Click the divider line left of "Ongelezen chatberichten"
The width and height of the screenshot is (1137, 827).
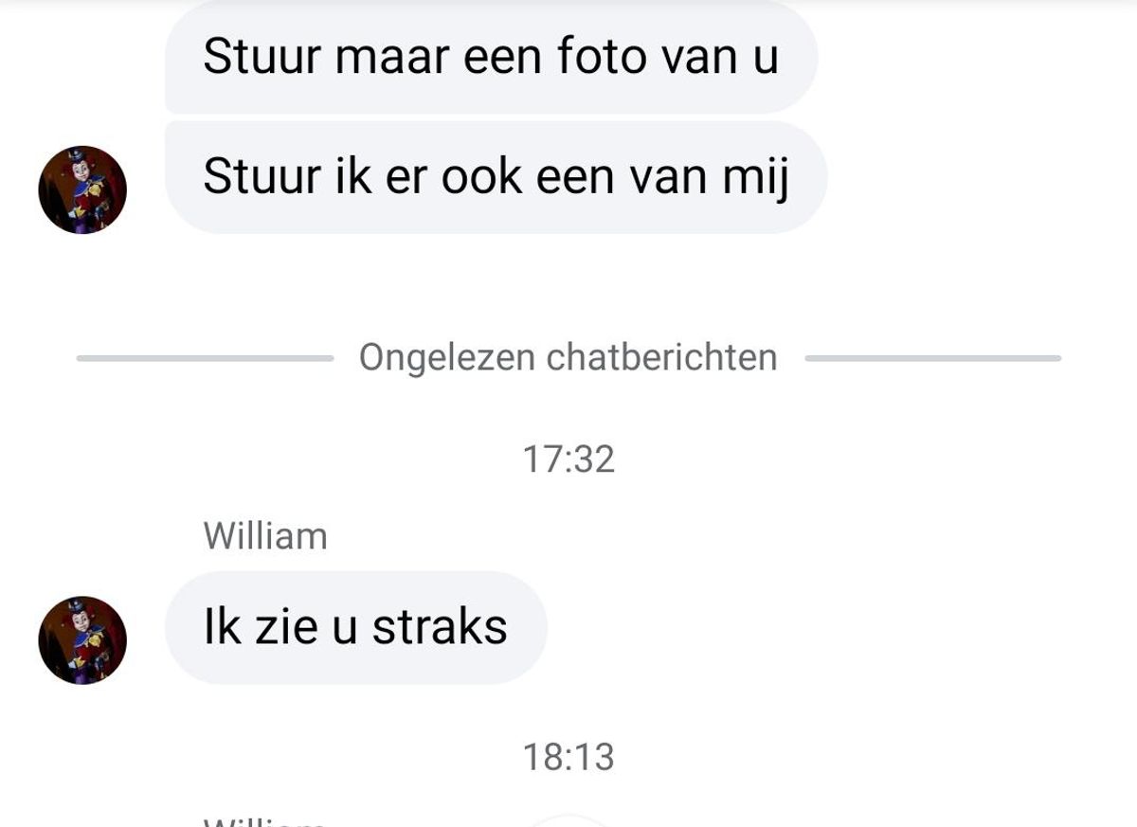[204, 358]
